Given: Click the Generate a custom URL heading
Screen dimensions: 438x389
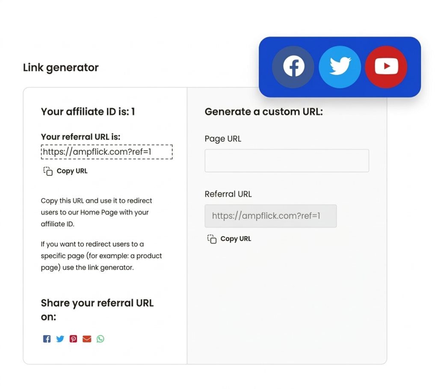Looking at the screenshot, I should 263,112.
